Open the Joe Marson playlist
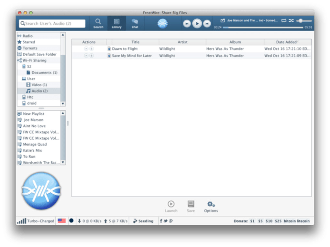The image size is (330, 247). coord(39,120)
